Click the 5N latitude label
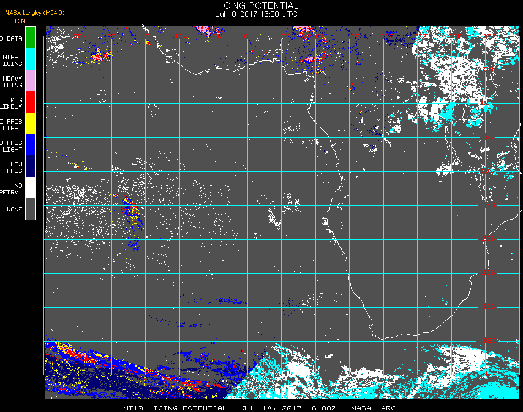523x412 pixels. [489, 69]
